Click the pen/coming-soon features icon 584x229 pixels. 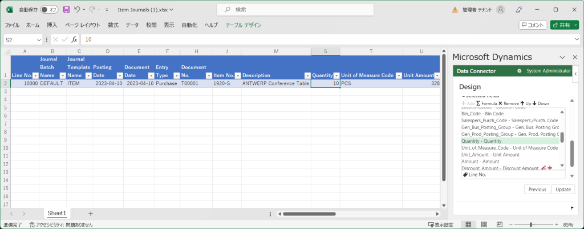(x=518, y=10)
